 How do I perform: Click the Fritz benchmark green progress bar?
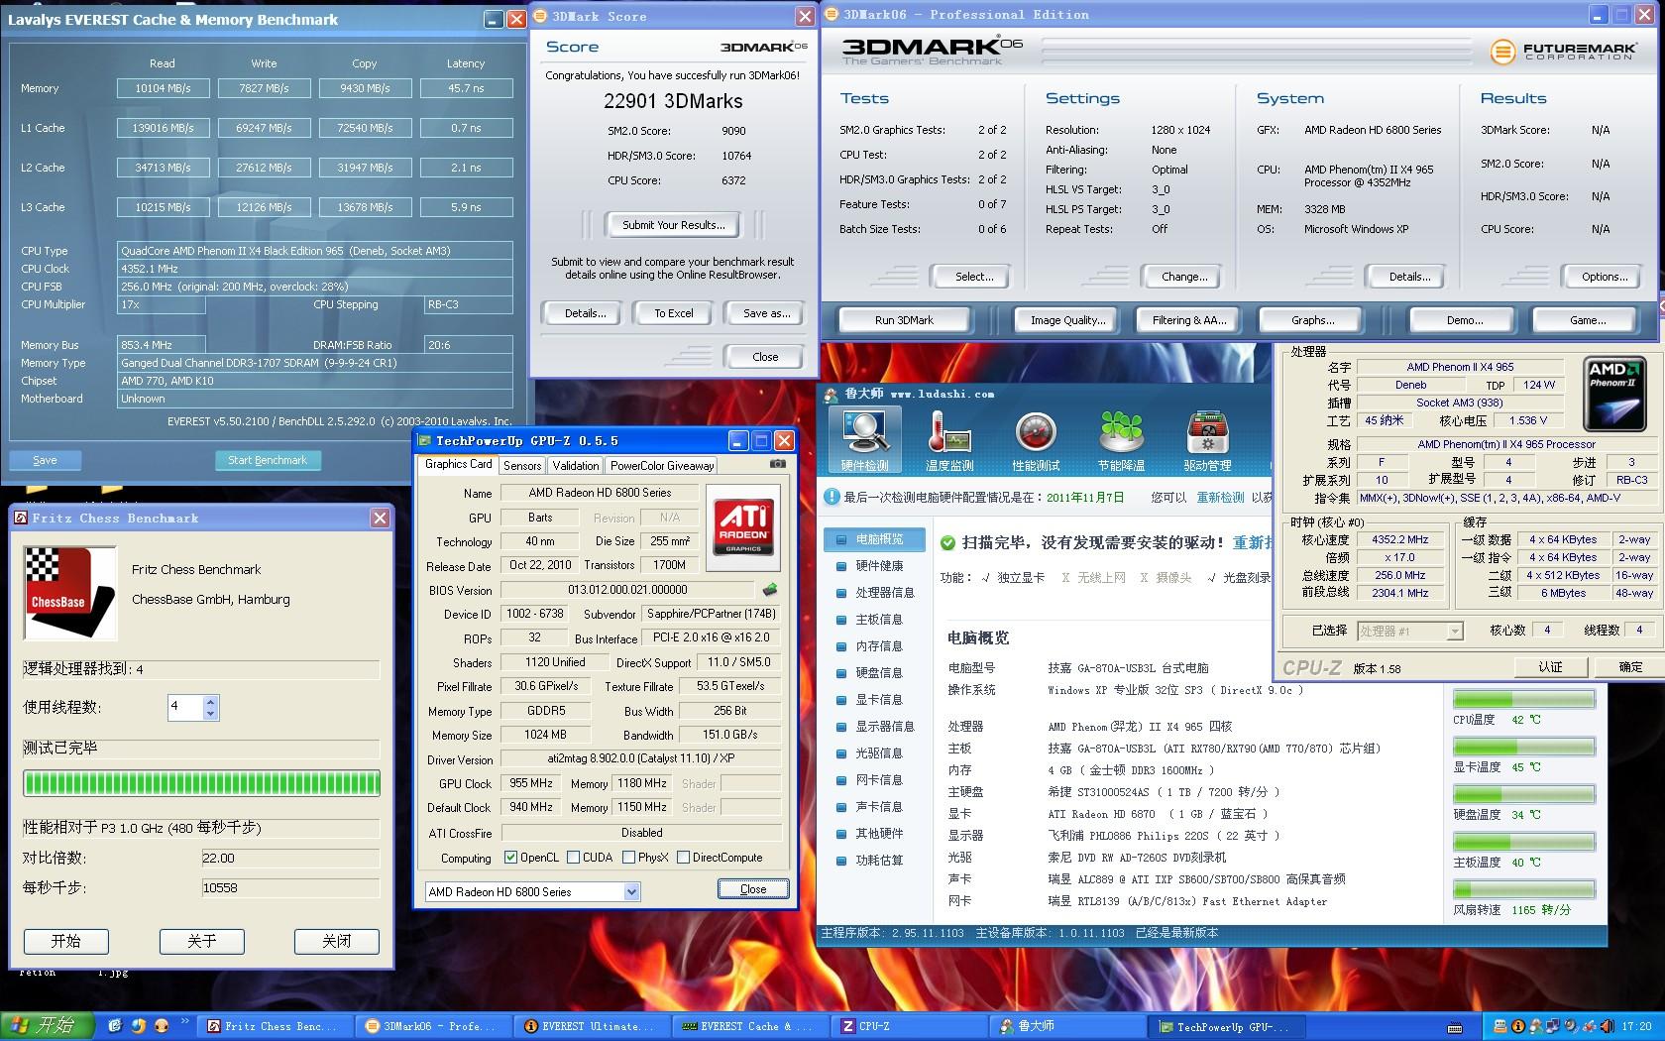[x=201, y=784]
